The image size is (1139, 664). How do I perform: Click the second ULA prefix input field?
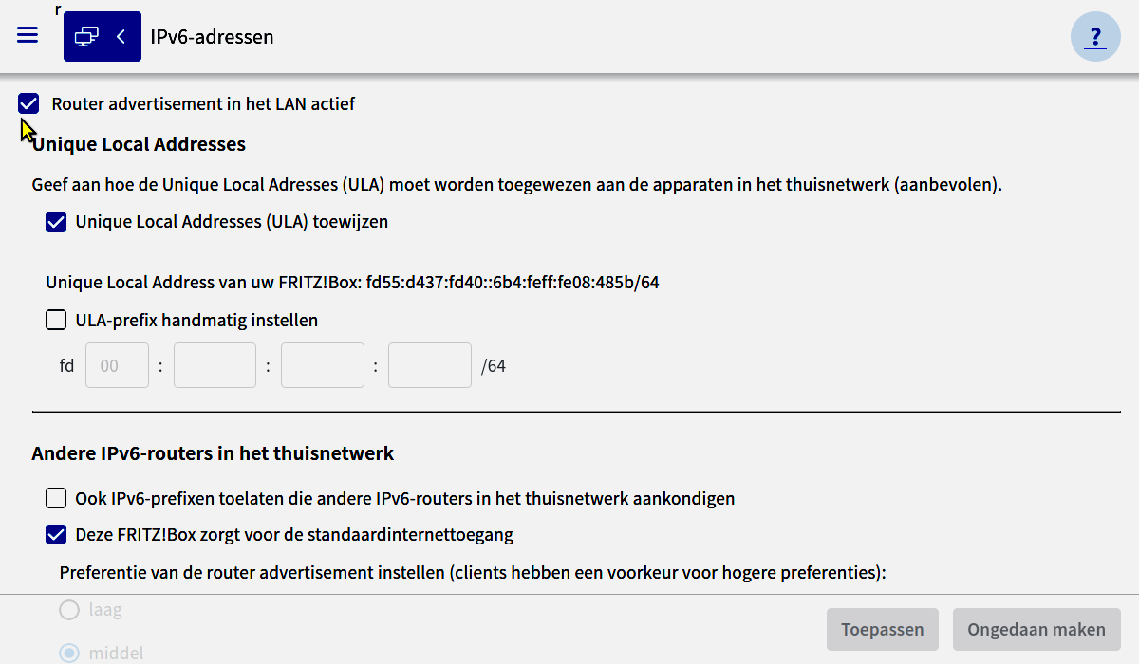tap(215, 365)
